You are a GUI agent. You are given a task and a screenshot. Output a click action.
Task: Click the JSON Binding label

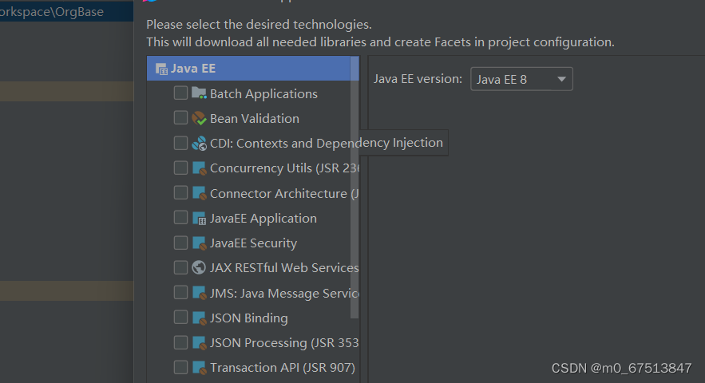coord(248,318)
